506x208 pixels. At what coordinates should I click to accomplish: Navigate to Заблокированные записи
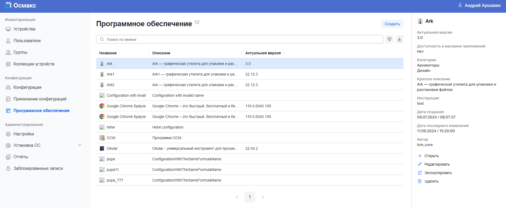(x=38, y=169)
